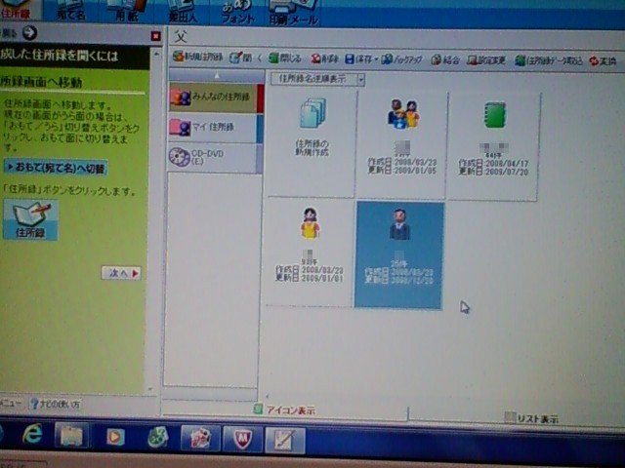Screen dimensions: 625x468
Task: Open the playing cards taskbar icon
Action: coord(200,438)
